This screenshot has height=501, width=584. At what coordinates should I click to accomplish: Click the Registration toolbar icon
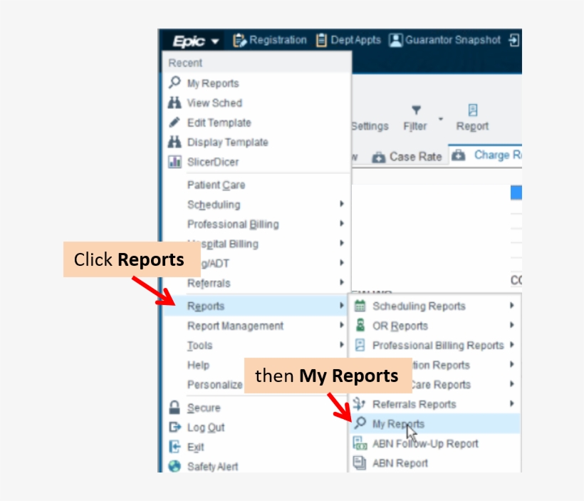pyautogui.click(x=239, y=40)
